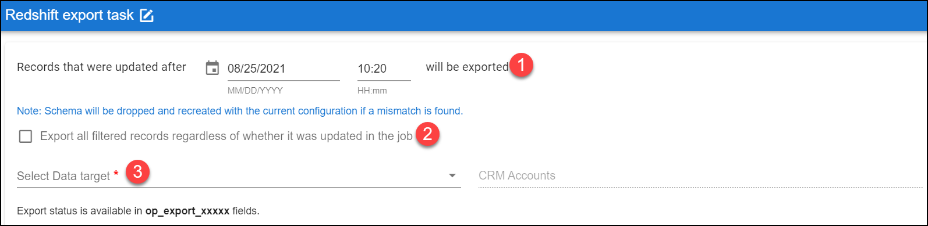Click the red required asterisk on Data target
The width and height of the screenshot is (928, 226).
(x=116, y=174)
